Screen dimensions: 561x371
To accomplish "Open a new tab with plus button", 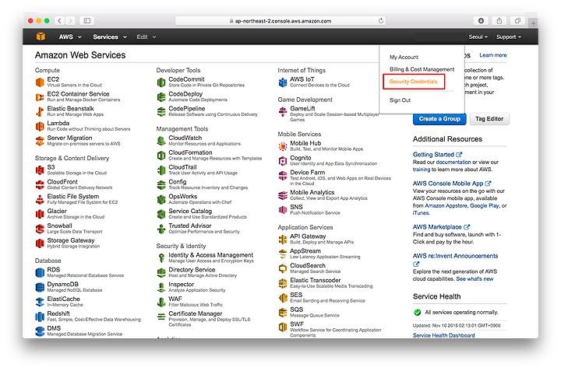I will pos(533,23).
